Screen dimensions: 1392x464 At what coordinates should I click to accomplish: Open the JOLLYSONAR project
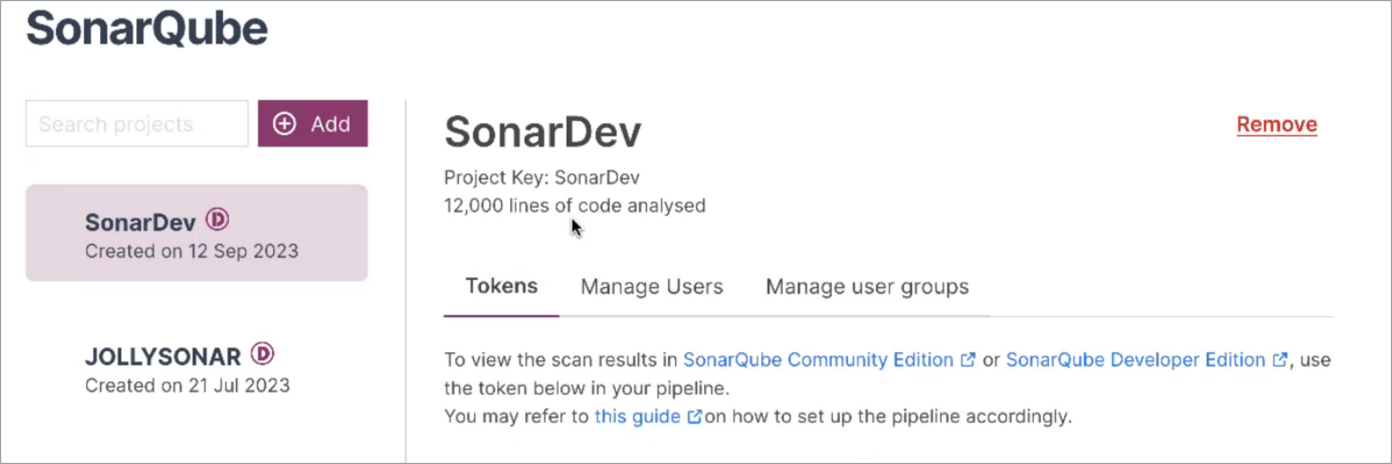[x=163, y=357]
